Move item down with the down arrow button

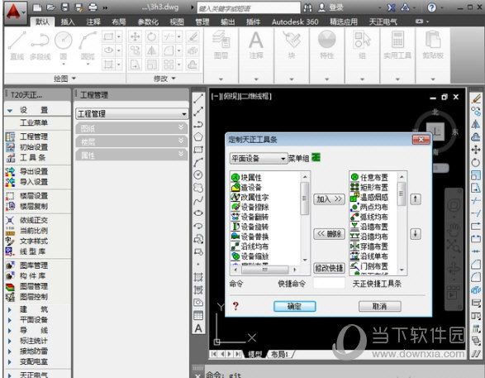pyautogui.click(x=416, y=234)
